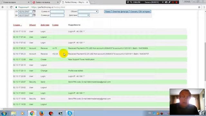
Task: Launch the media player from the taskbar
Action: 23,113
